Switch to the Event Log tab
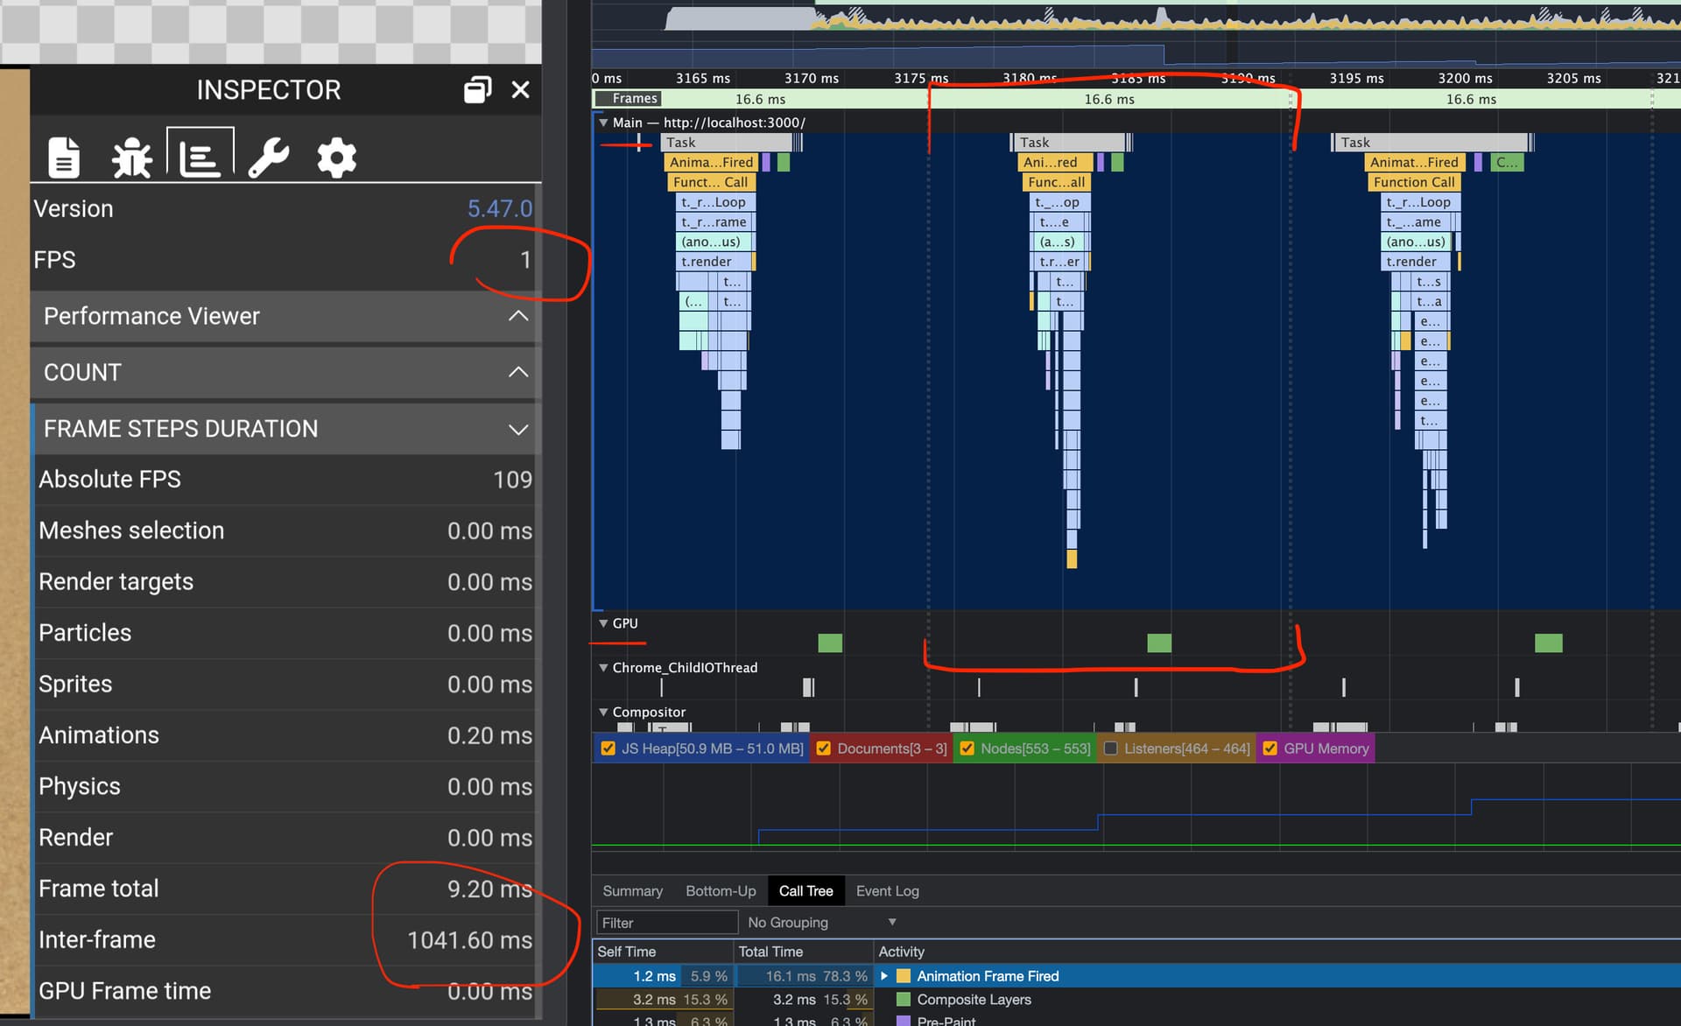 (887, 891)
